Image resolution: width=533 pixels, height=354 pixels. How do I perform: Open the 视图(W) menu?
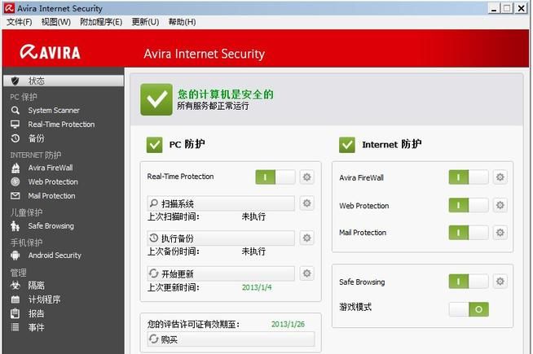pyautogui.click(x=56, y=22)
